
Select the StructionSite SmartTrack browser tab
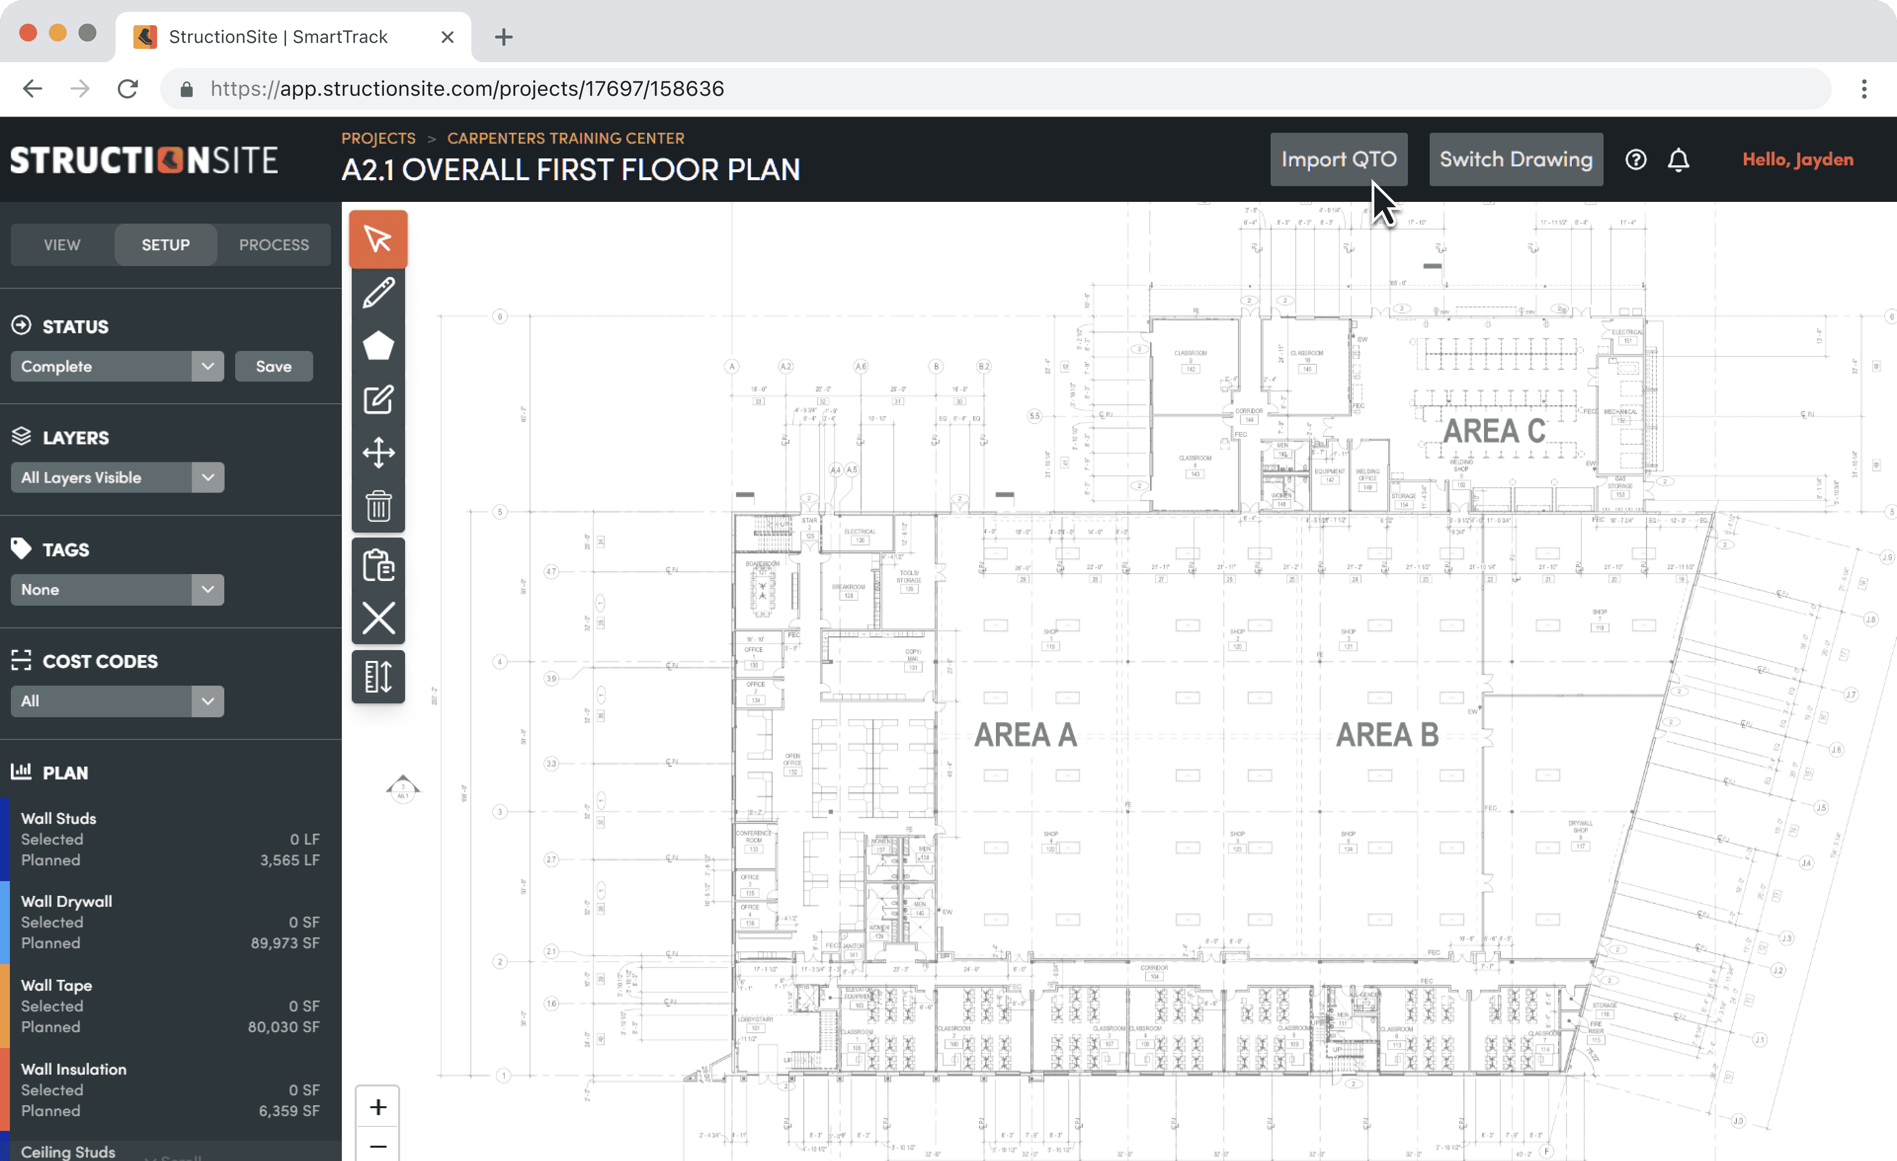point(292,37)
